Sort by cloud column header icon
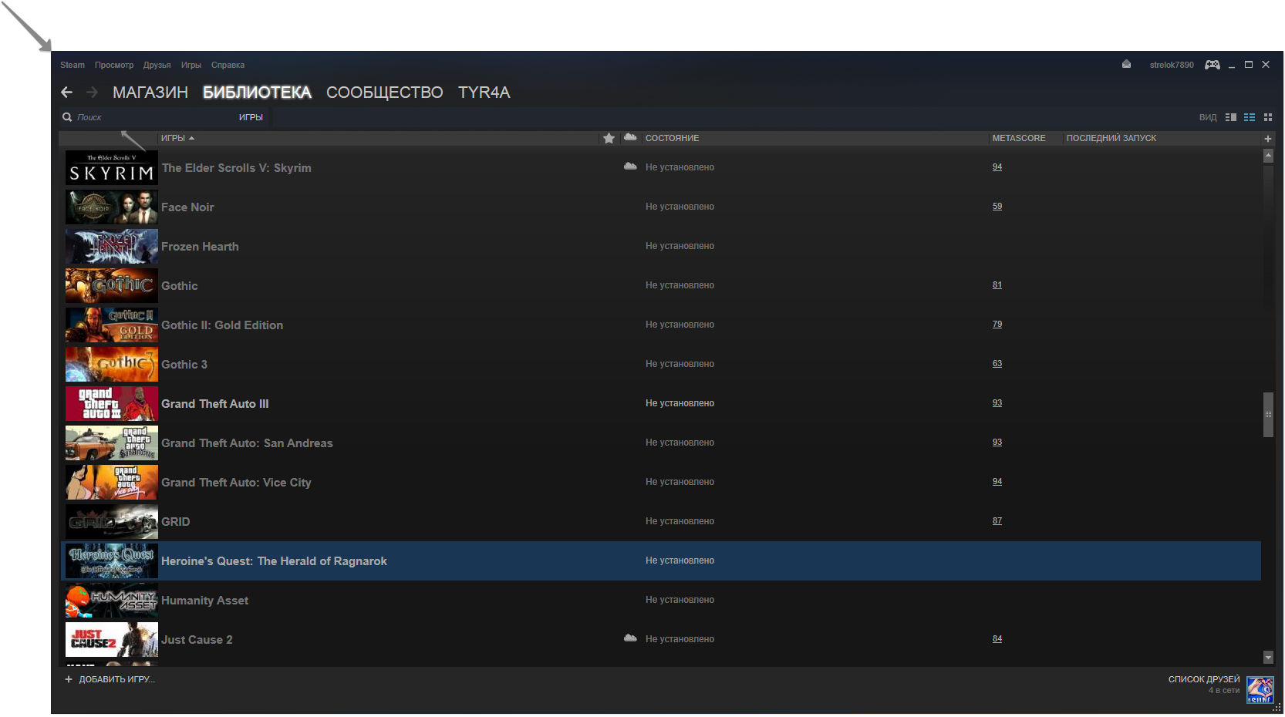The height and width of the screenshot is (717, 1285). tap(630, 137)
